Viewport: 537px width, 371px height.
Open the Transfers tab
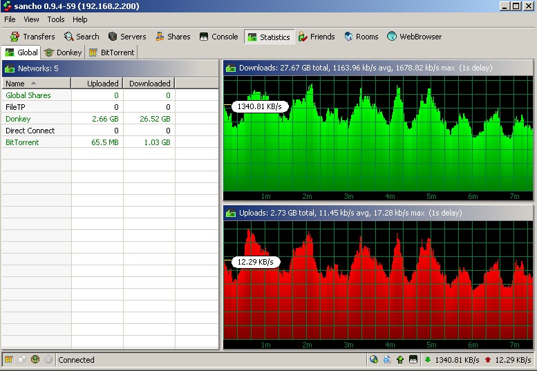pyautogui.click(x=32, y=37)
